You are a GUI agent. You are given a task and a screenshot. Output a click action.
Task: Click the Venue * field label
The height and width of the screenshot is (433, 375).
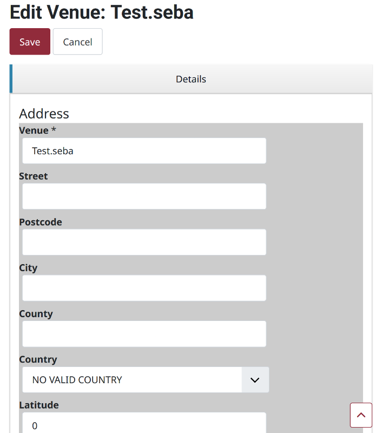pyautogui.click(x=37, y=130)
